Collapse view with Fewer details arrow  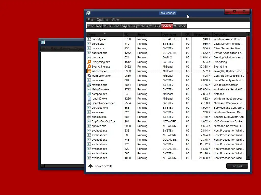90,166
